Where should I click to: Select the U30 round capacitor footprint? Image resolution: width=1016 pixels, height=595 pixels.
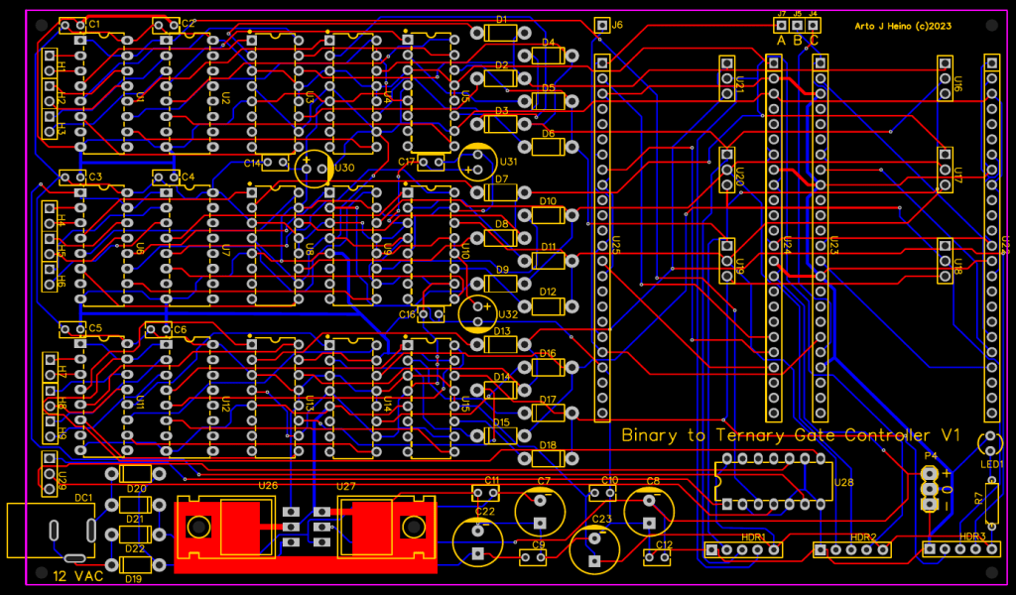(313, 168)
